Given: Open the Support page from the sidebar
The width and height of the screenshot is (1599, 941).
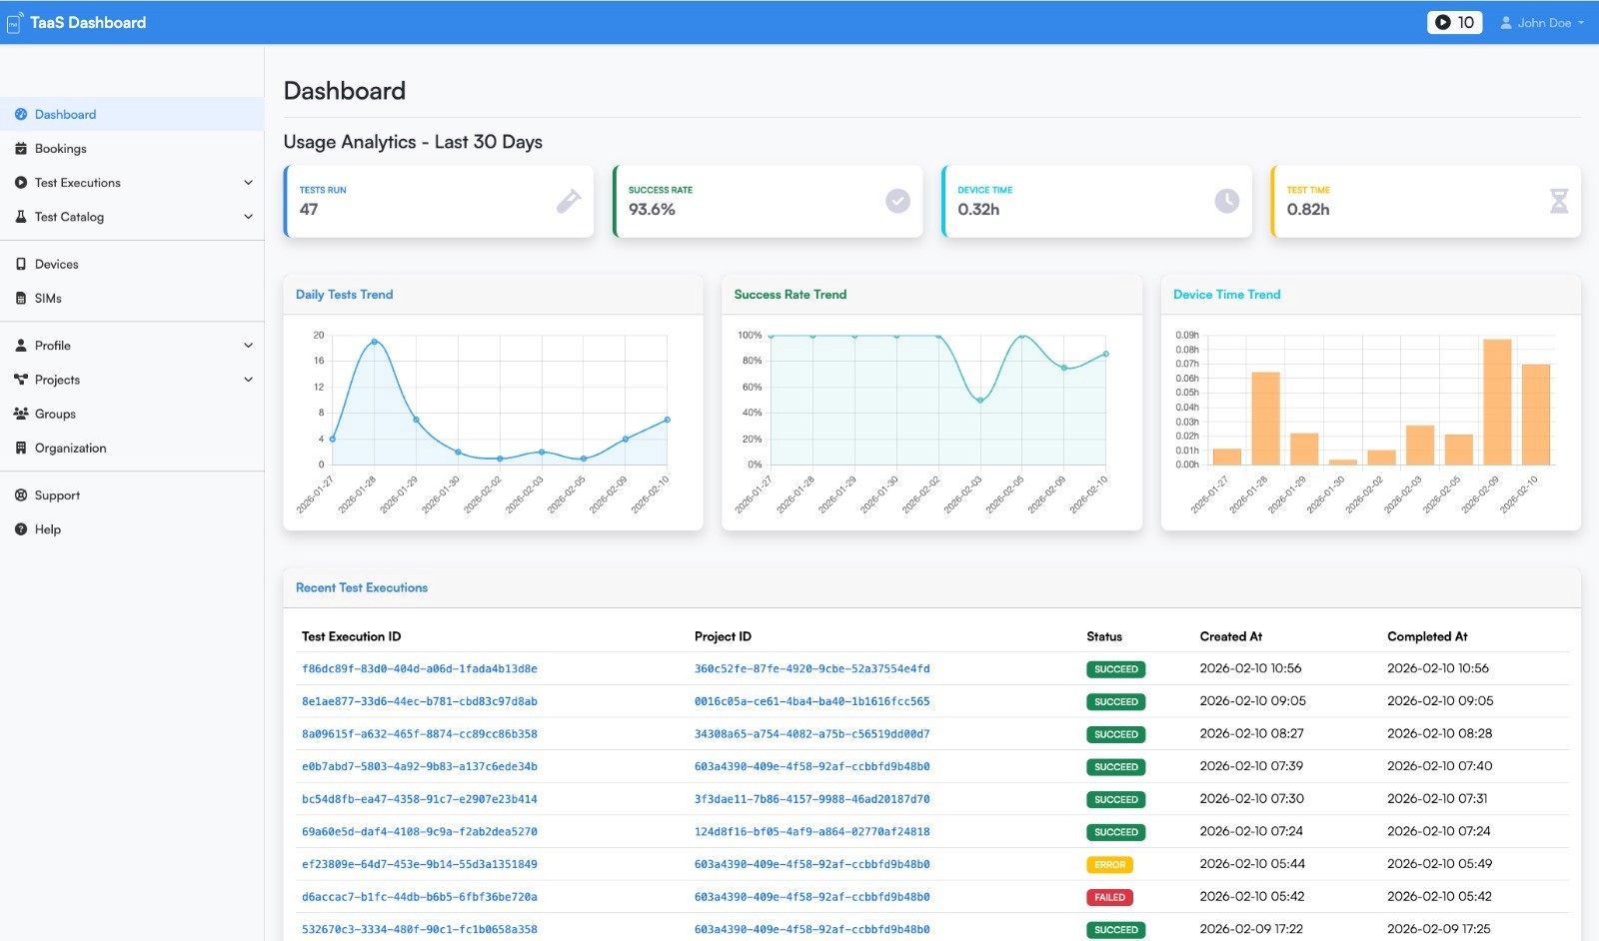Looking at the screenshot, I should point(132,495).
